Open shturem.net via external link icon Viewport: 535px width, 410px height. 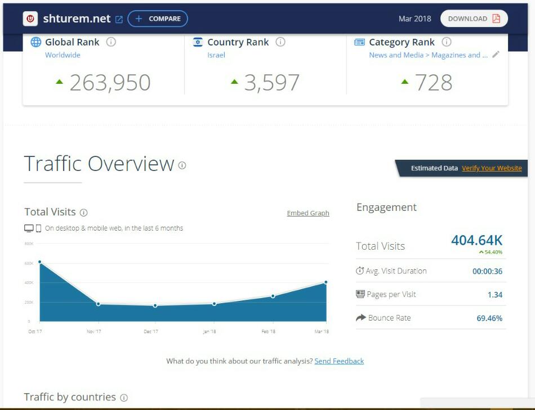(119, 19)
